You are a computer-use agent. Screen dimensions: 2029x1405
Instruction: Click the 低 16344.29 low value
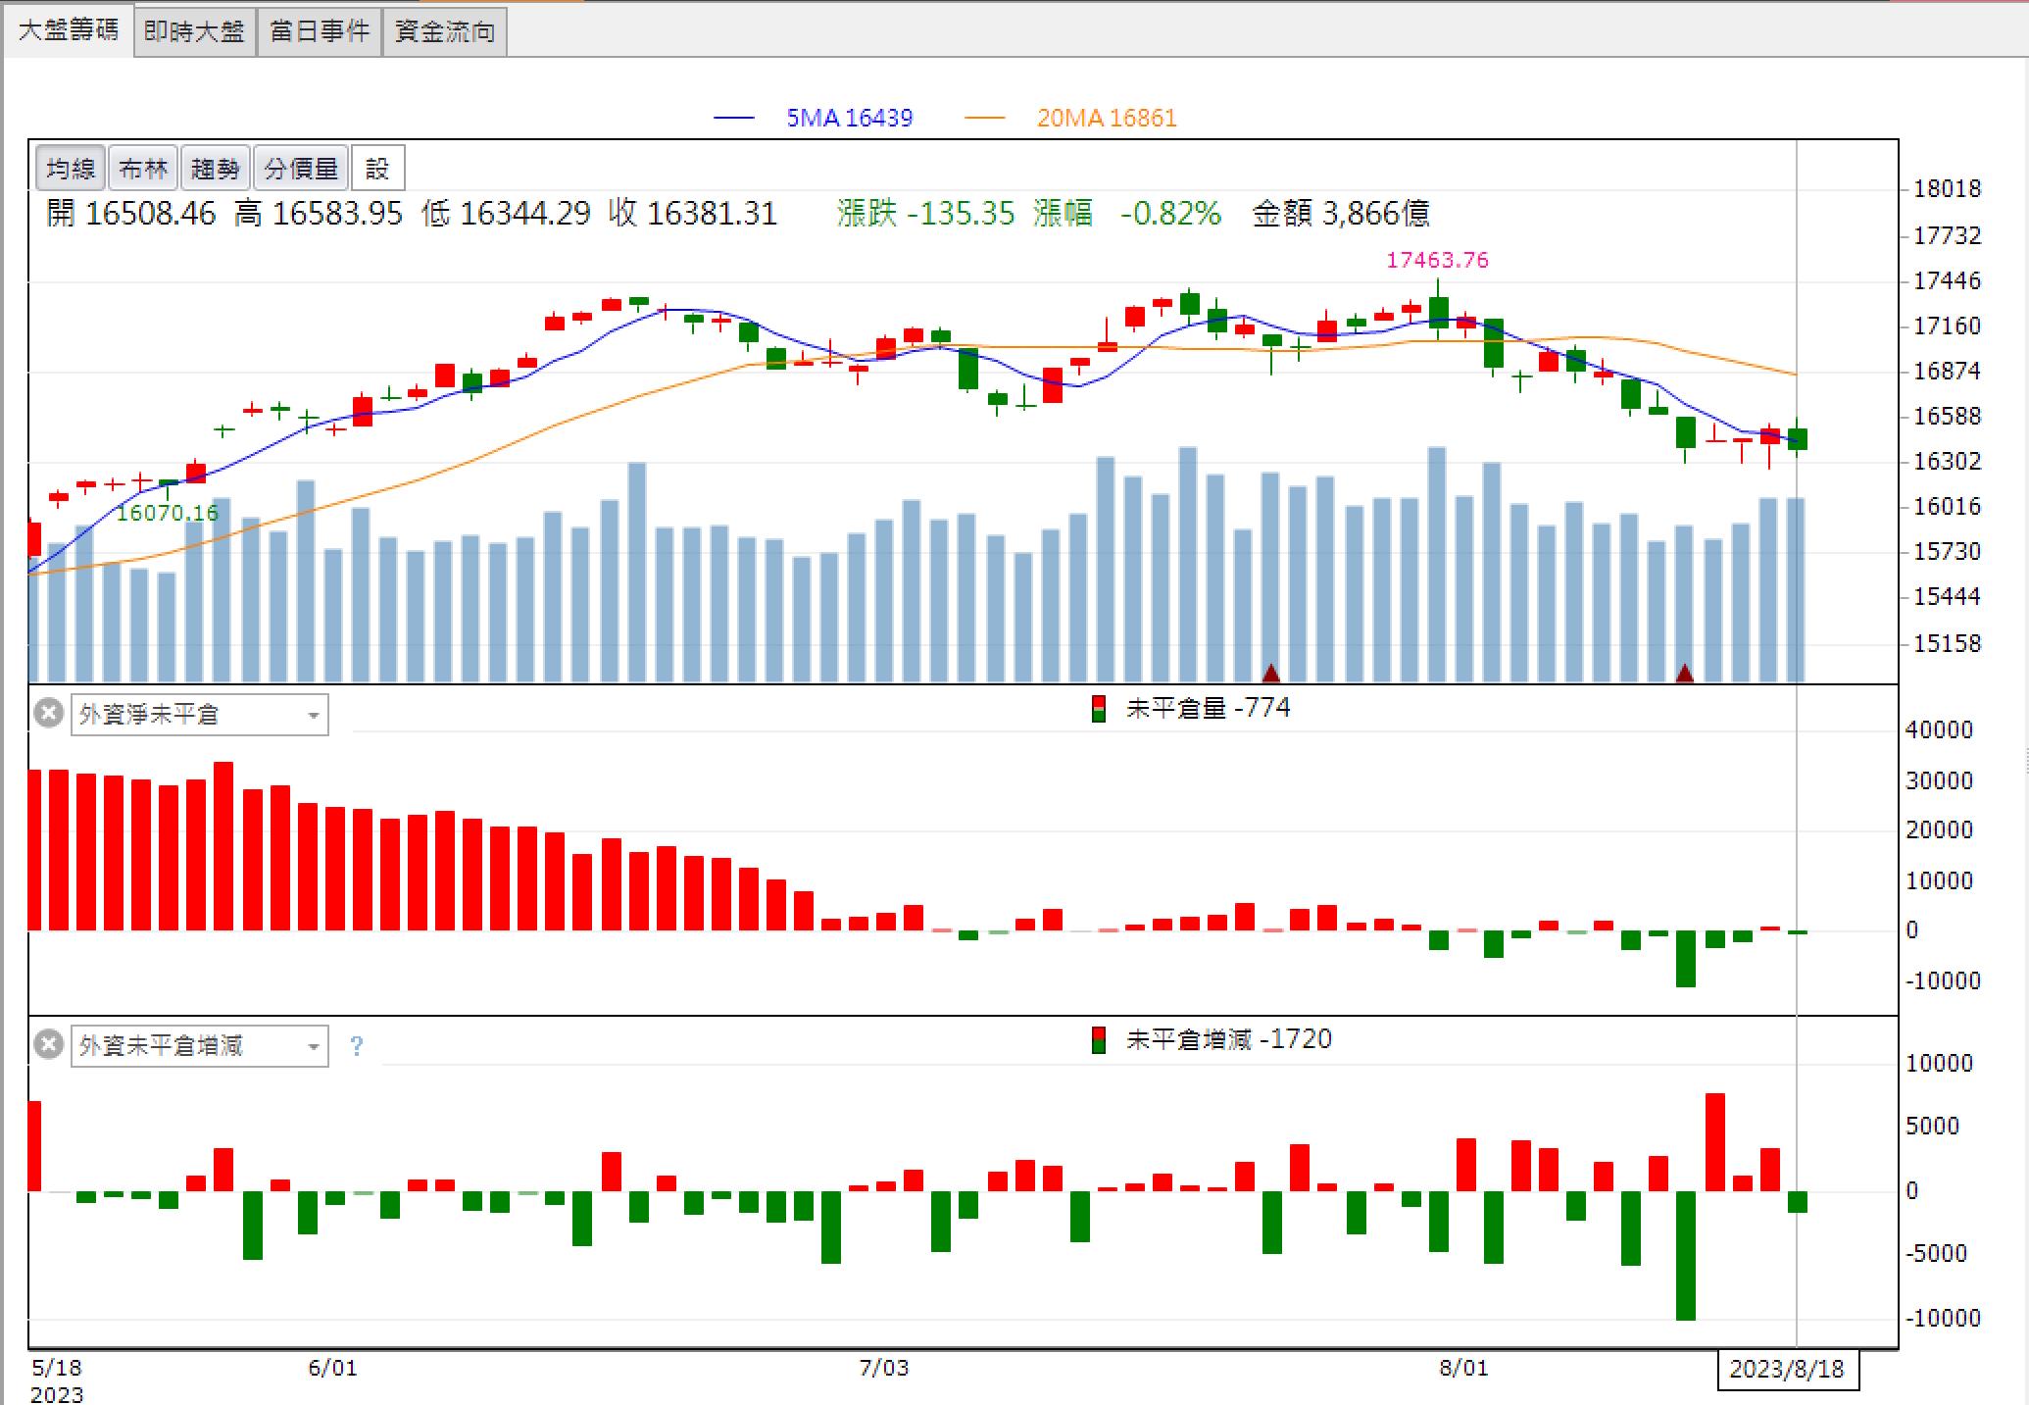(x=506, y=213)
